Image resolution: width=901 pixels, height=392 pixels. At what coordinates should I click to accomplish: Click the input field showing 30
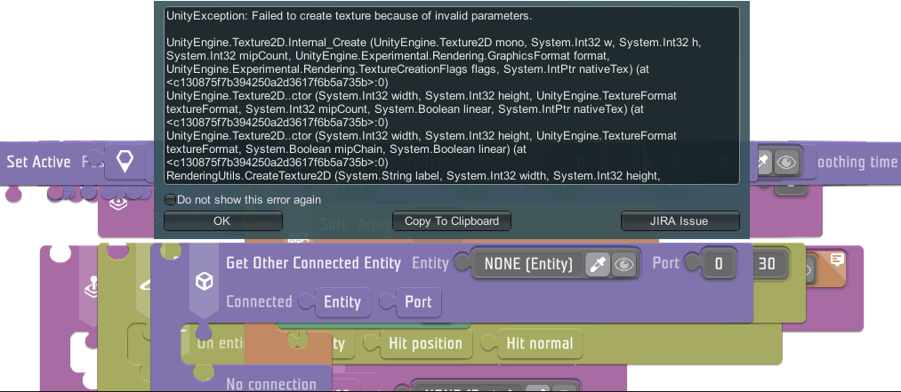tap(767, 264)
